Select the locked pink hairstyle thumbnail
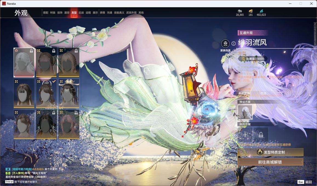The image size is (317, 186). (69, 124)
